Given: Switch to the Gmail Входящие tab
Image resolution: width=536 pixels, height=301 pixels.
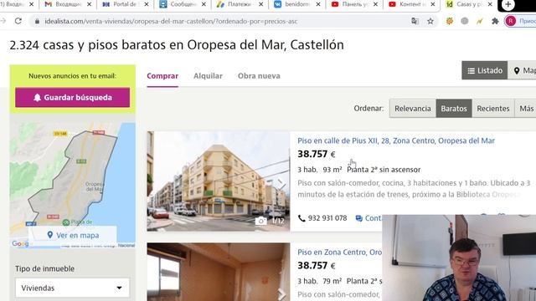Looking at the screenshot, I should (68, 4).
